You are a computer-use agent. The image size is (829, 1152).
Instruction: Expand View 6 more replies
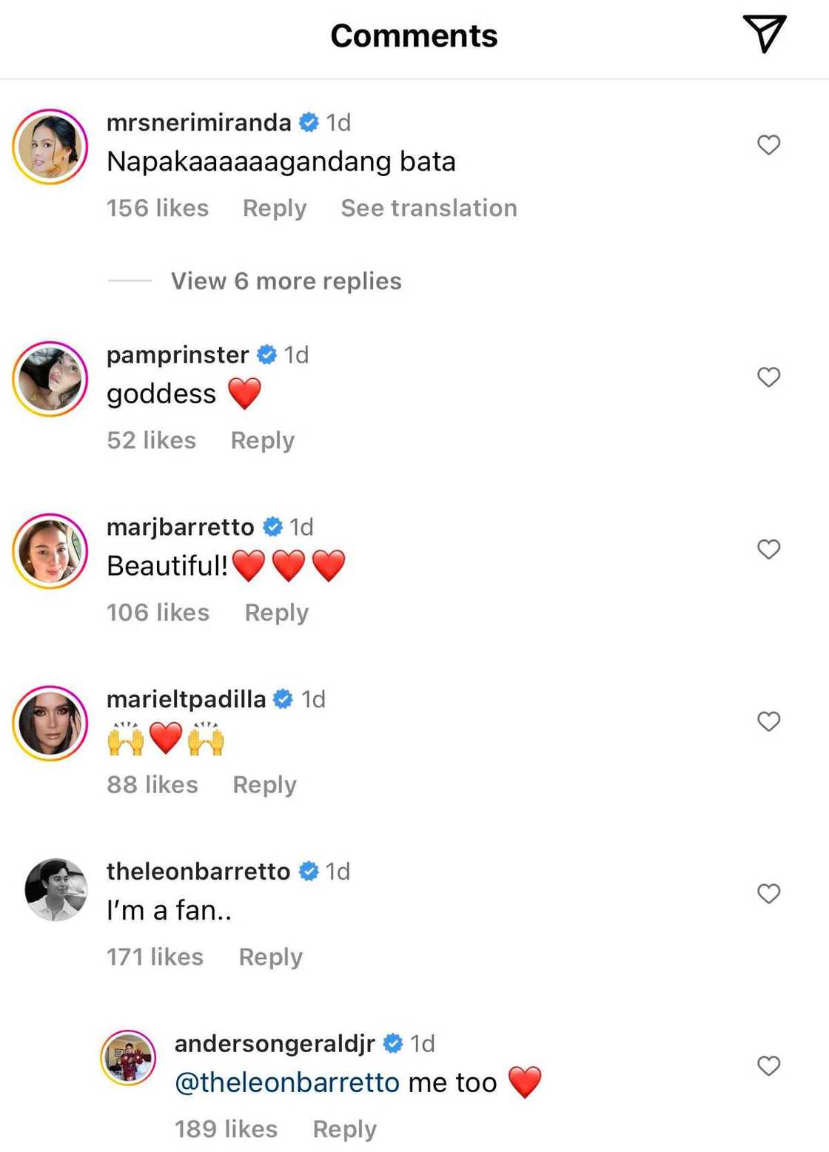coord(286,281)
